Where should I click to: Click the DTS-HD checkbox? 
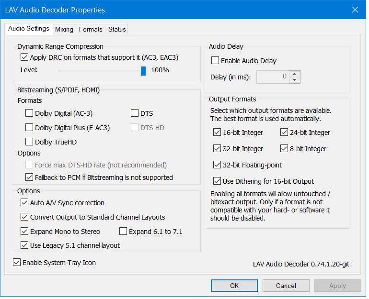pyautogui.click(x=135, y=127)
